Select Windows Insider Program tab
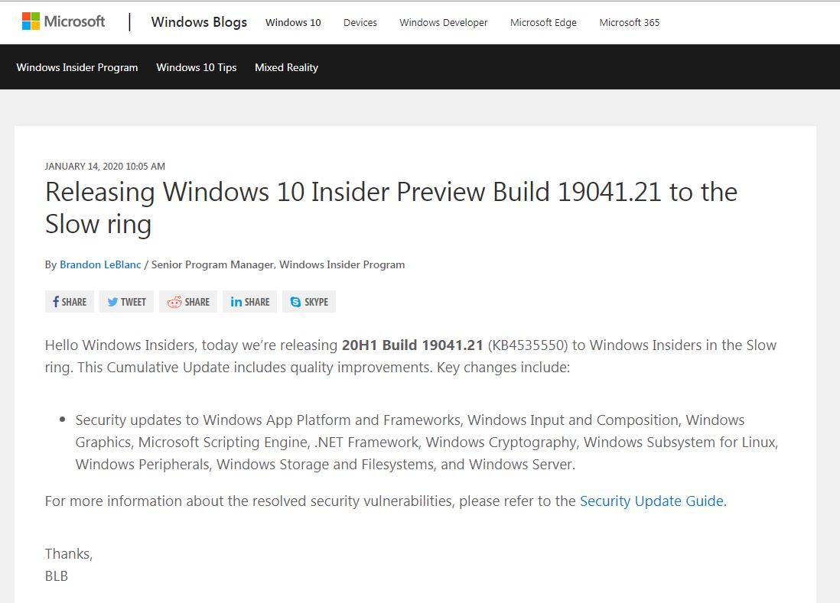Screen dimensions: 840x603 pyautogui.click(x=77, y=67)
